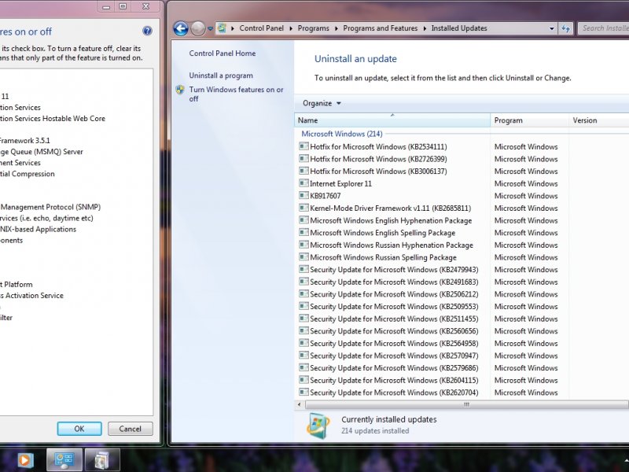Click horizontal scrollbar thumb of updates list
This screenshot has height=472, width=629.
tap(467, 404)
